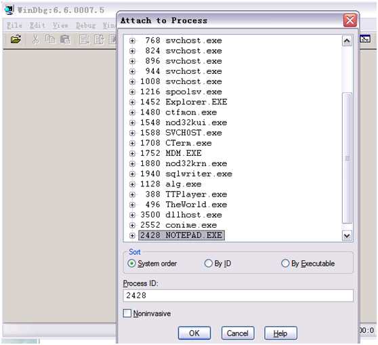Expand the 1708 CTerm.exe entry
The height and width of the screenshot is (345, 378).
click(132, 143)
